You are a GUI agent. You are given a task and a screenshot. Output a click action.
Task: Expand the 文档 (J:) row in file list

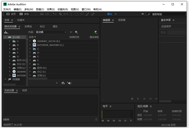pos(30,75)
